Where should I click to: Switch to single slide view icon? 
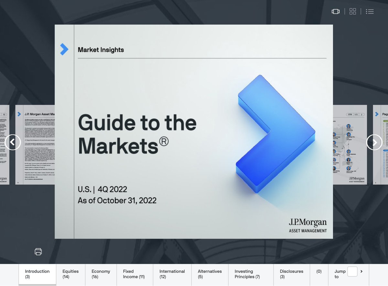[x=336, y=12]
